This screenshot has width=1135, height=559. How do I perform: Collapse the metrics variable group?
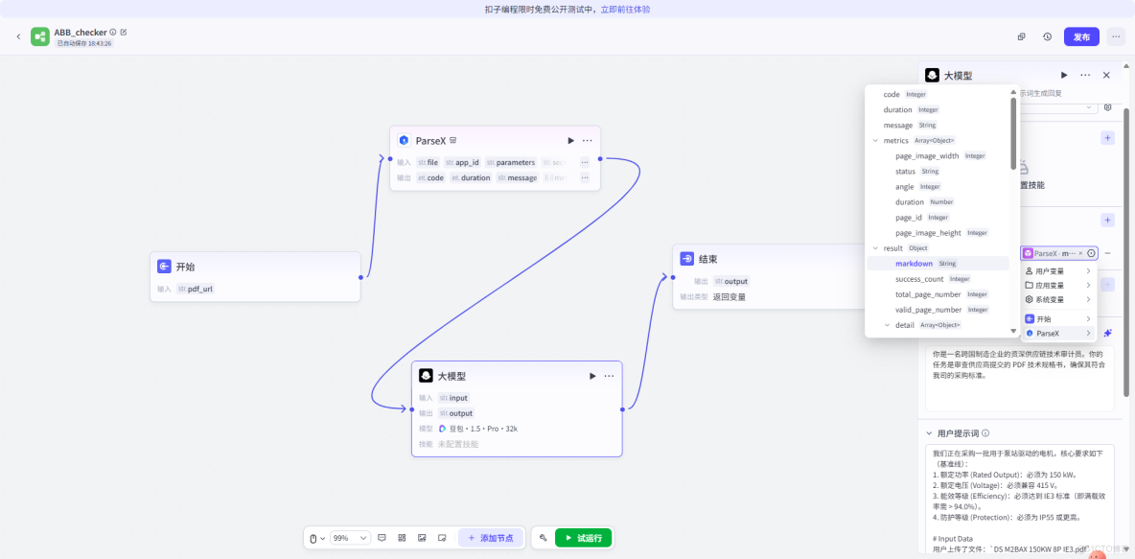click(x=876, y=139)
